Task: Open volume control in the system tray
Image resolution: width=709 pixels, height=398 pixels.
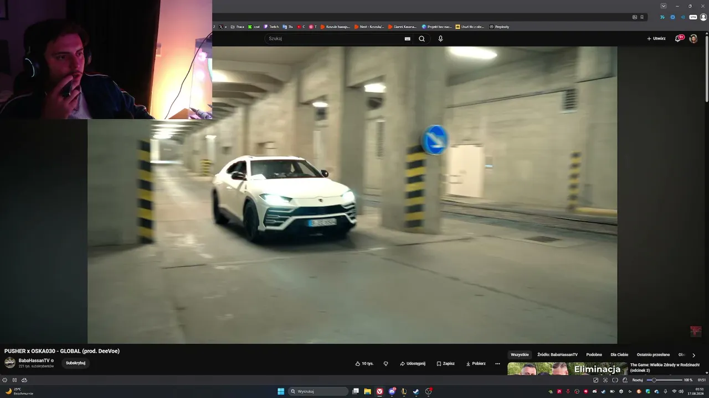Action: (682, 391)
